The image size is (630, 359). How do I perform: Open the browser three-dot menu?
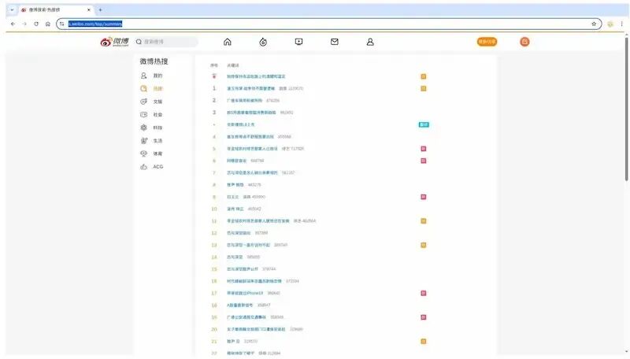621,24
